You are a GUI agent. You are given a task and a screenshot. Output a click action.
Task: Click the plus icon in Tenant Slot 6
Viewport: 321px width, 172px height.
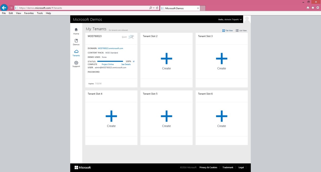221,116
